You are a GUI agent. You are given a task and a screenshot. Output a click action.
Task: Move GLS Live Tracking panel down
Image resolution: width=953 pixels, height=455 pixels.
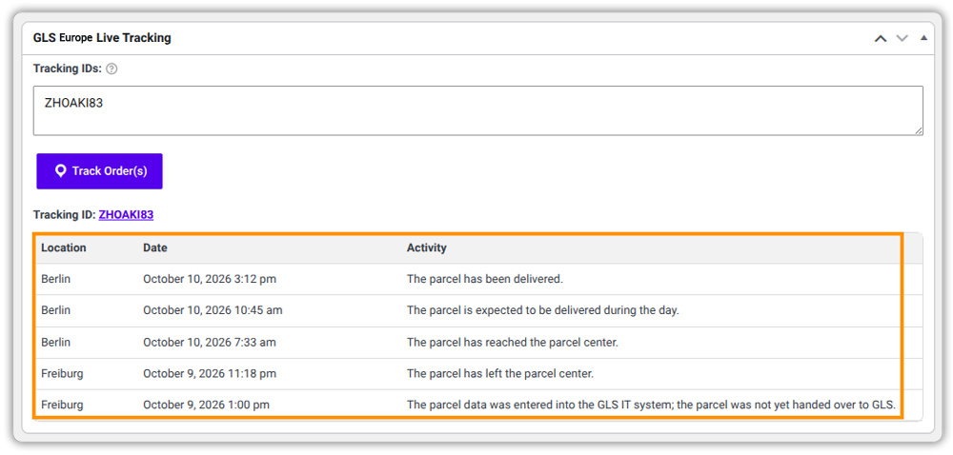click(x=902, y=38)
